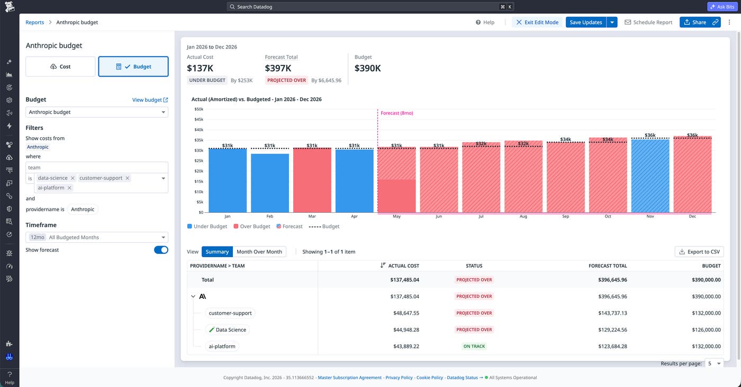The width and height of the screenshot is (741, 387).
Task: Switch to the Budget view tab
Action: point(133,67)
